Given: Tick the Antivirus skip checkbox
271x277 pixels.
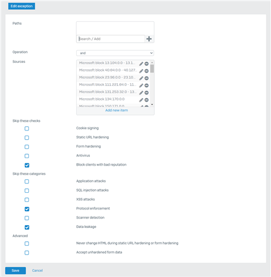Looking at the screenshot, I should [x=27, y=156].
